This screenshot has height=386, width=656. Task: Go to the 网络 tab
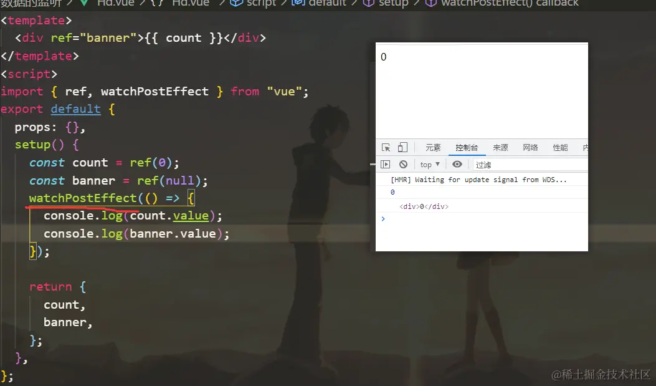pyautogui.click(x=530, y=147)
